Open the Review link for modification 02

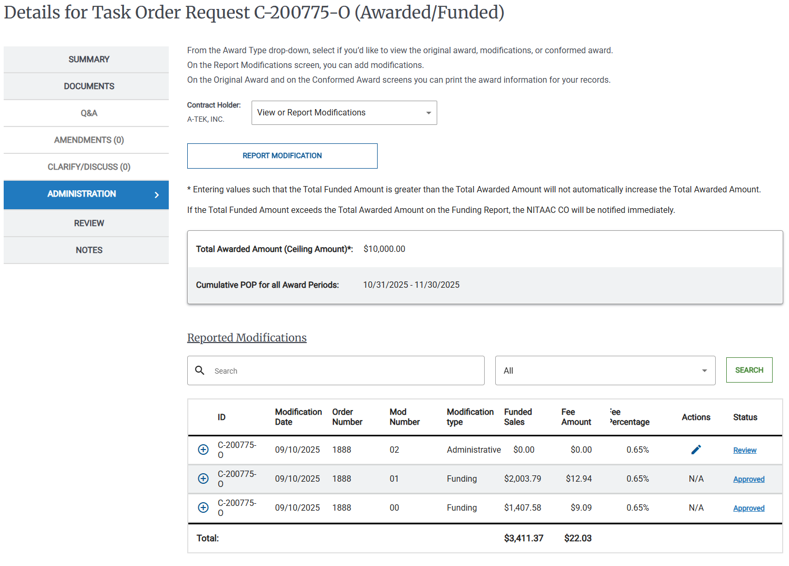(744, 450)
